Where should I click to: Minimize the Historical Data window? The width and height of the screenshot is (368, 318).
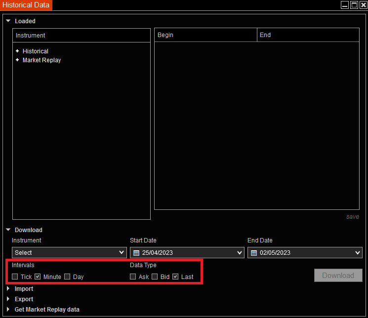344,5
